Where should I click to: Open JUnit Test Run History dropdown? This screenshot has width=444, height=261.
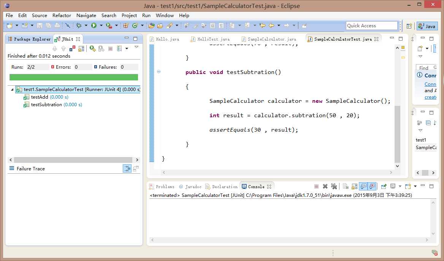point(127,49)
